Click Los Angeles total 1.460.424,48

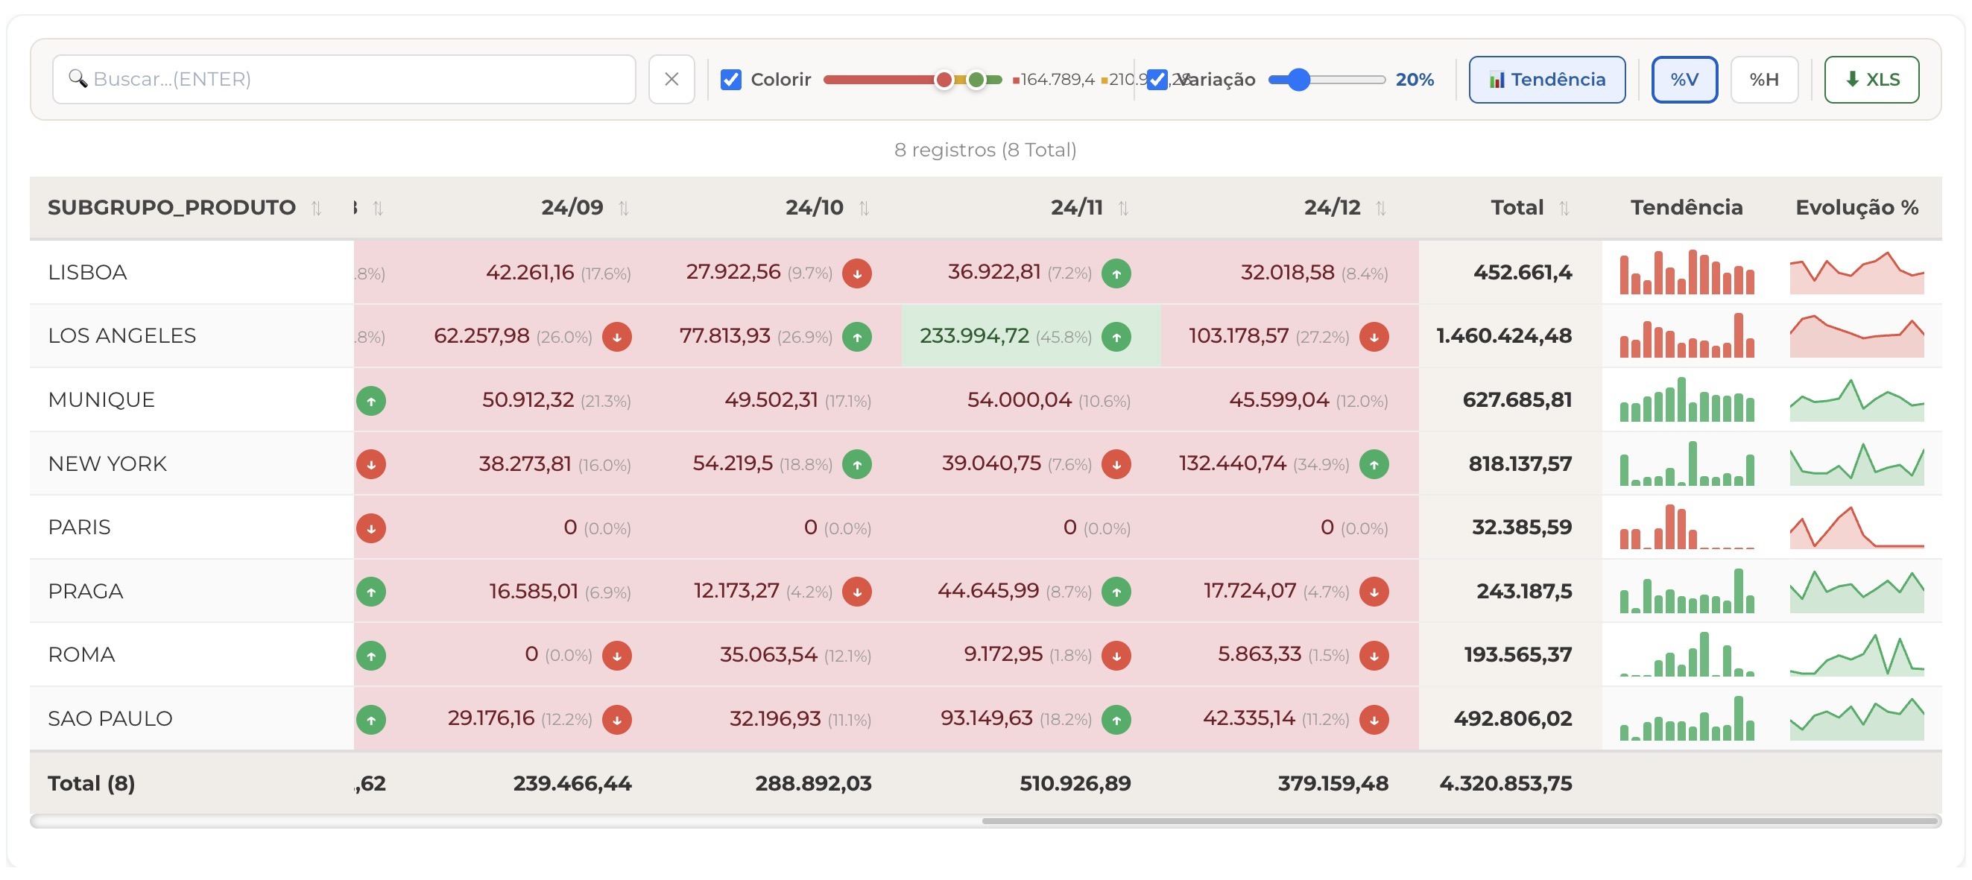[1503, 336]
